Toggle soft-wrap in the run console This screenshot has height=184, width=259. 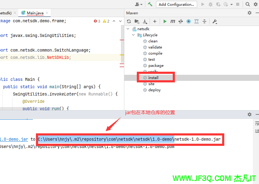[x=257, y=124]
